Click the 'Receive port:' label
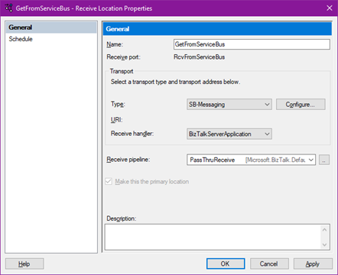Viewport: 338px width, 275px height. click(x=123, y=57)
